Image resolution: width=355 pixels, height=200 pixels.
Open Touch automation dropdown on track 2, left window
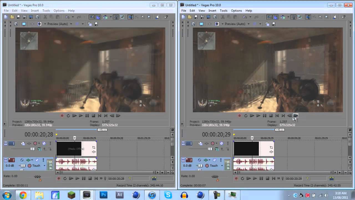(44, 166)
